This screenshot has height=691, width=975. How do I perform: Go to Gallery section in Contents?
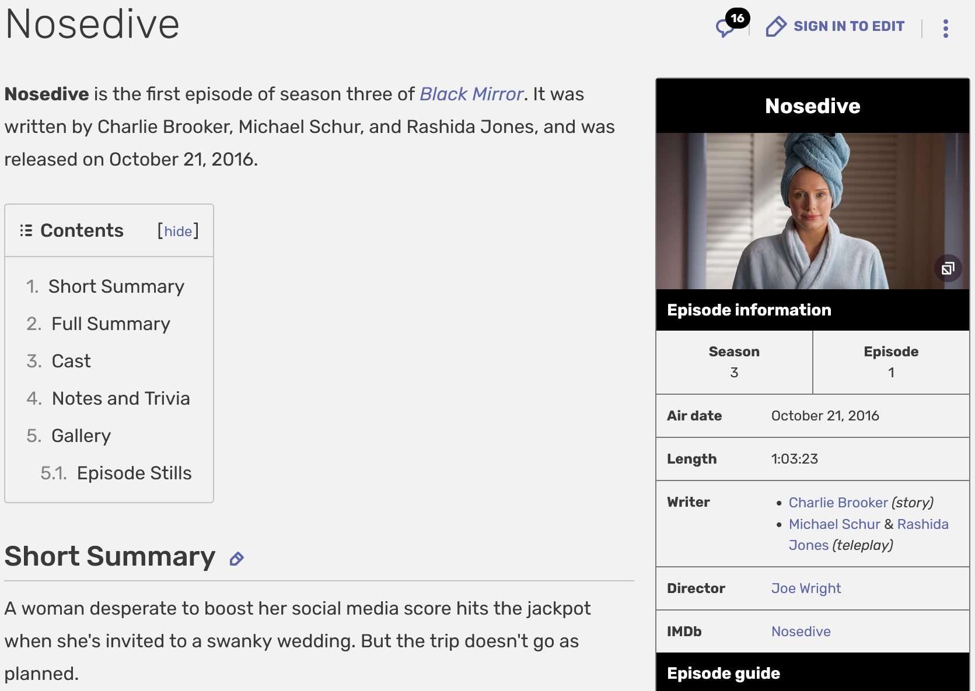[x=81, y=436]
